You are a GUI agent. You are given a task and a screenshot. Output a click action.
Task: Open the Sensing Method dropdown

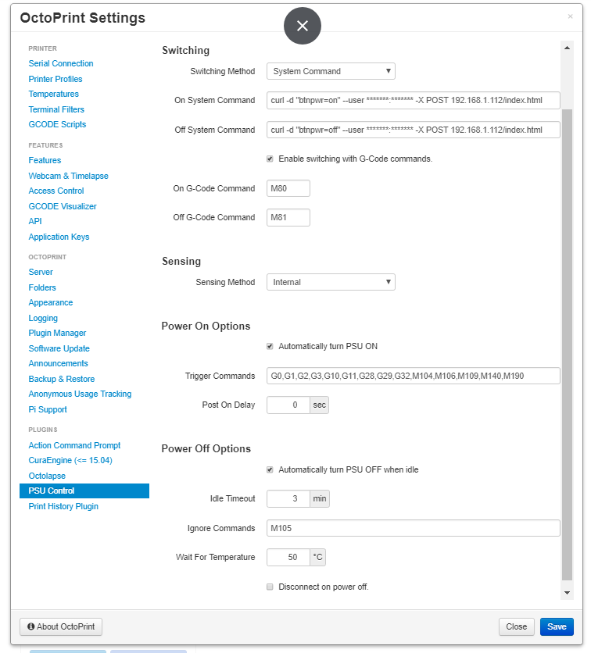pos(331,282)
